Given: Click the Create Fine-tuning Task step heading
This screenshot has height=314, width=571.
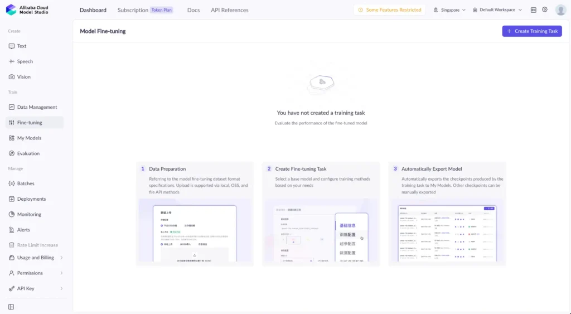Looking at the screenshot, I should pyautogui.click(x=301, y=169).
